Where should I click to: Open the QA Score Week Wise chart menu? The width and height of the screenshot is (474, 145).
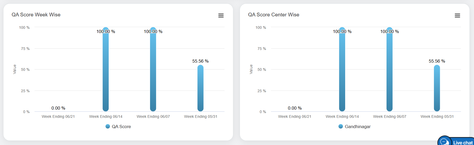tap(221, 16)
